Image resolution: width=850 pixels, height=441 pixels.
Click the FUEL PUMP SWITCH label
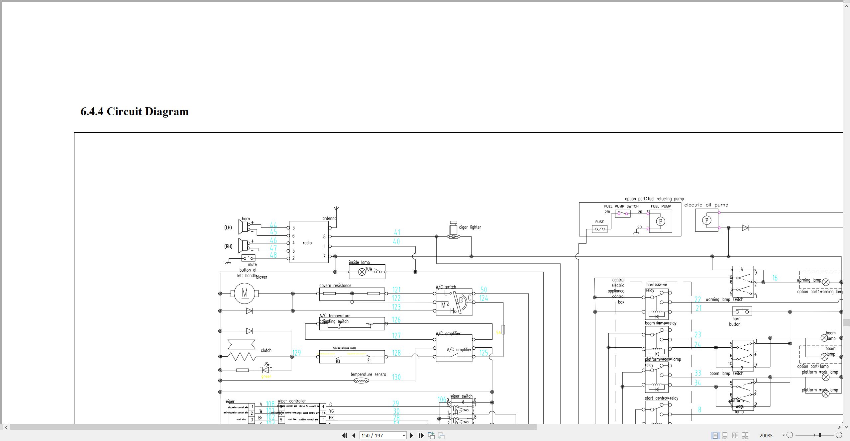[x=621, y=206]
